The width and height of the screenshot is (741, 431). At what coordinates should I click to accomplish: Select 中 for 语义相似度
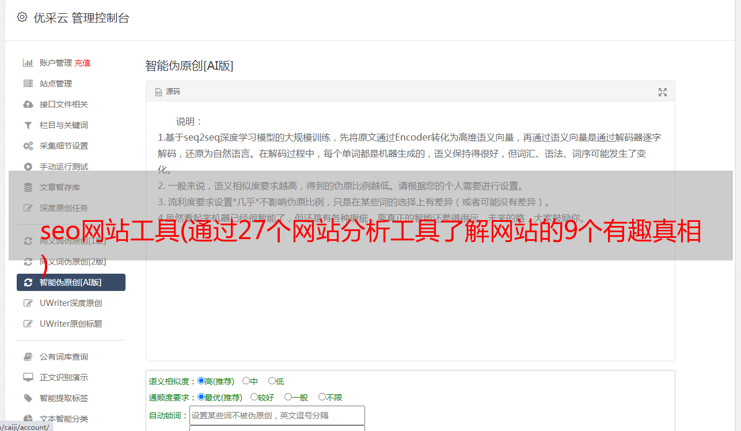(246, 381)
